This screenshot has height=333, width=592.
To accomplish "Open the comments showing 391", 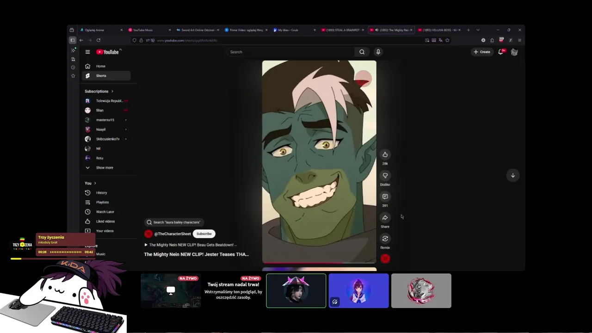I will pyautogui.click(x=385, y=197).
